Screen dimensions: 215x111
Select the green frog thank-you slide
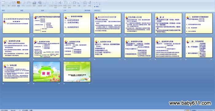click(46, 72)
